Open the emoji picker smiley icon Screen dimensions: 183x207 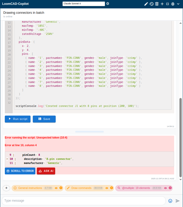[x=170, y=201]
